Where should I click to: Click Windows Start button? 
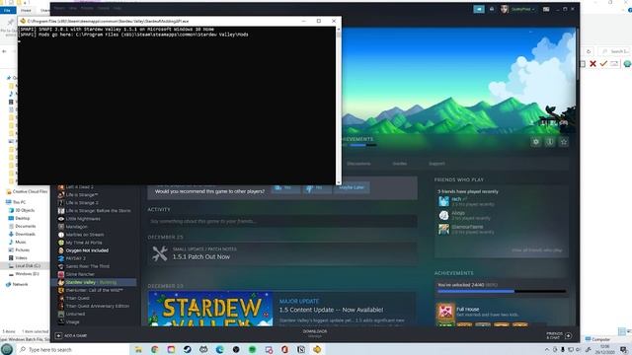click(7, 349)
